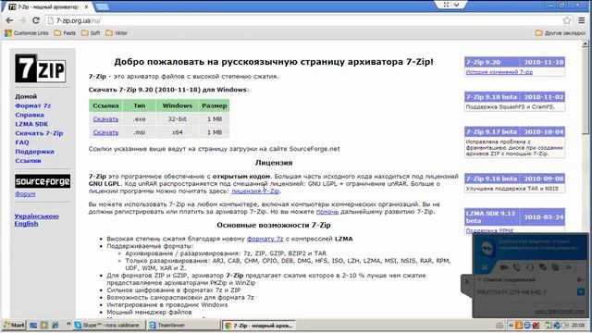Open Справка in sidebar menu

pos(30,115)
